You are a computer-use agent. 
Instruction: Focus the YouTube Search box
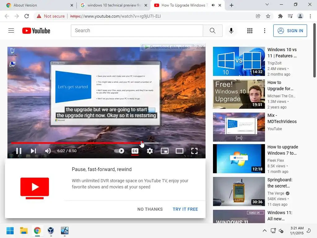[x=137, y=31]
